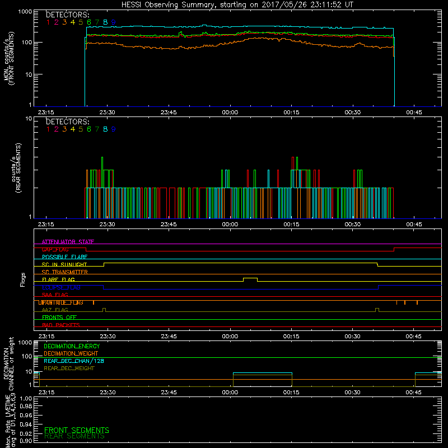Click the SC_TRANSMITTER flag label

point(64,272)
